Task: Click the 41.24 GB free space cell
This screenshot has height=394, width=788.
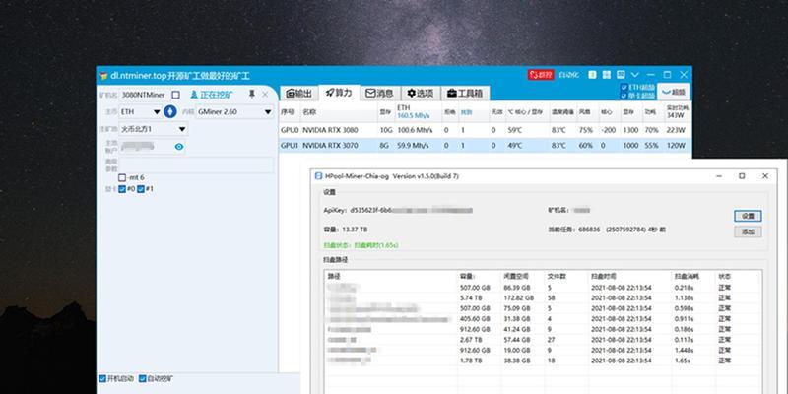Action: point(517,330)
